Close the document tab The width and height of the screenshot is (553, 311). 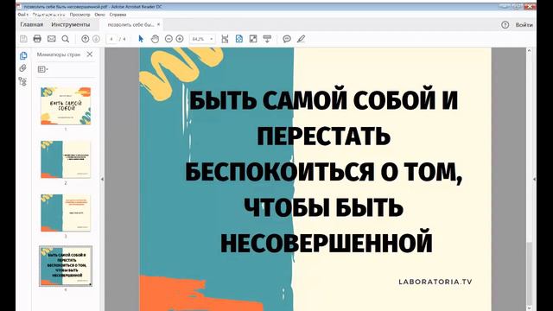158,24
